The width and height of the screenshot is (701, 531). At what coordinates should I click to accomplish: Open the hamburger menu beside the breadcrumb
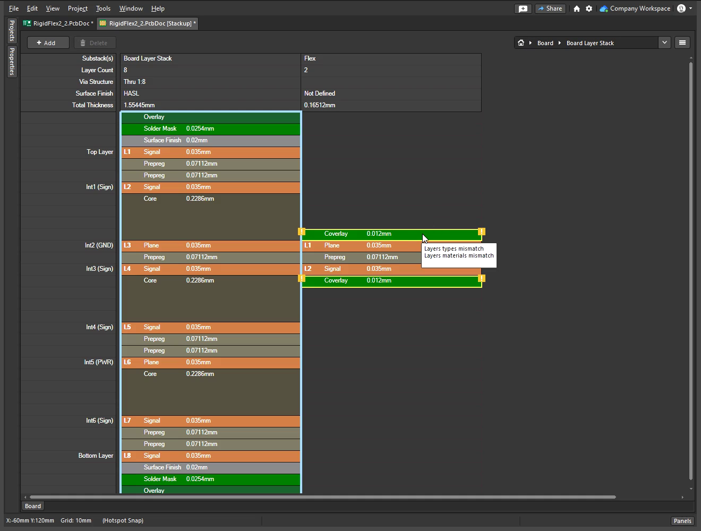coord(682,42)
